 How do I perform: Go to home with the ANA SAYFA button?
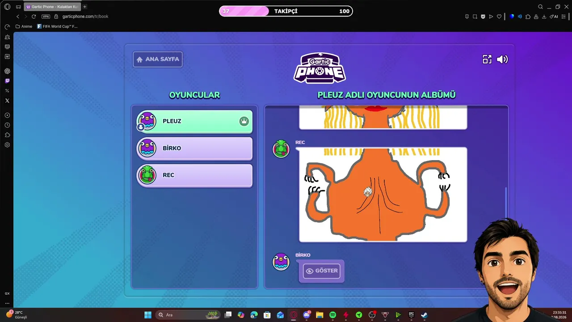[158, 59]
